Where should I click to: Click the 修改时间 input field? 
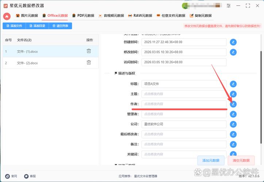(184, 52)
